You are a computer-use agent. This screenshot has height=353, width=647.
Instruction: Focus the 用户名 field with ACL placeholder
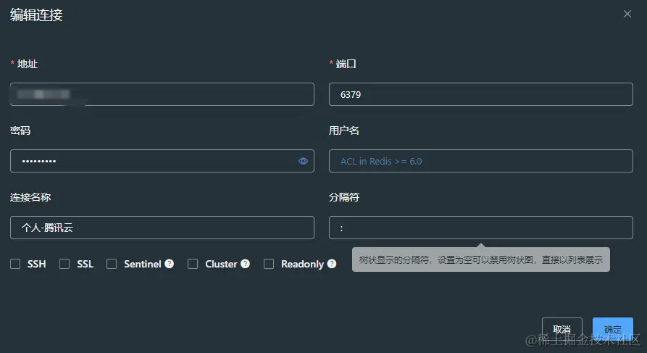(480, 161)
